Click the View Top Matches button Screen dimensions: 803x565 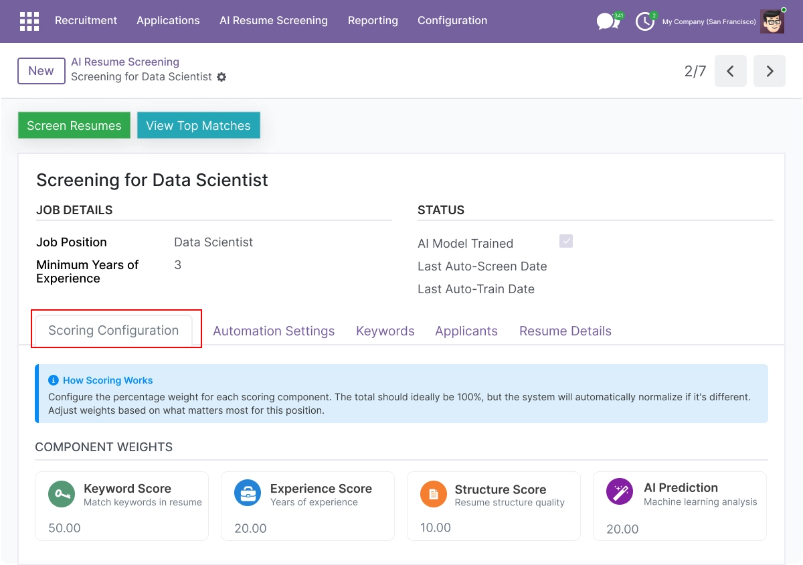198,125
